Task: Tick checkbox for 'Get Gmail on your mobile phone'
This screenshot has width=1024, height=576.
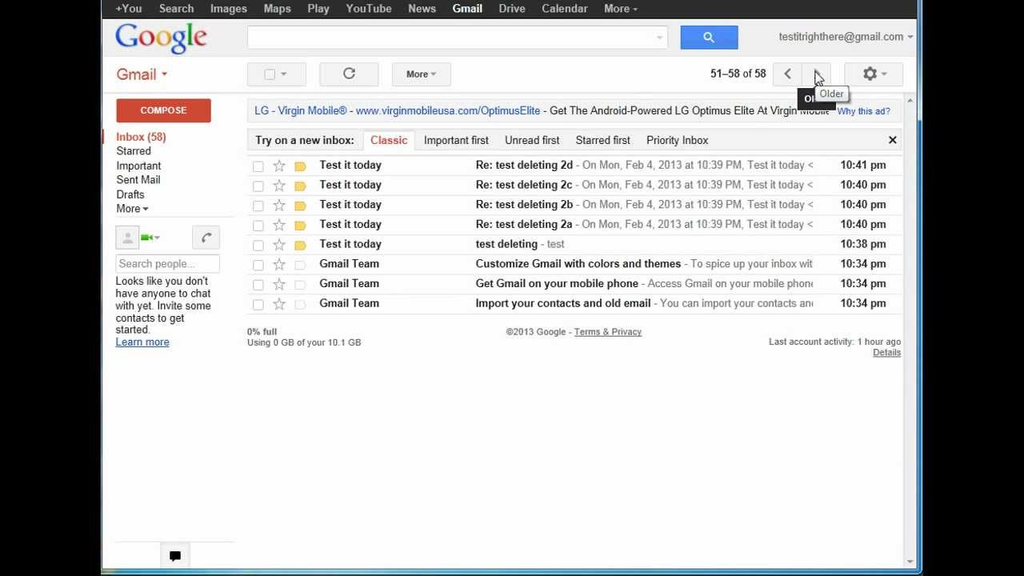Action: pos(258,285)
